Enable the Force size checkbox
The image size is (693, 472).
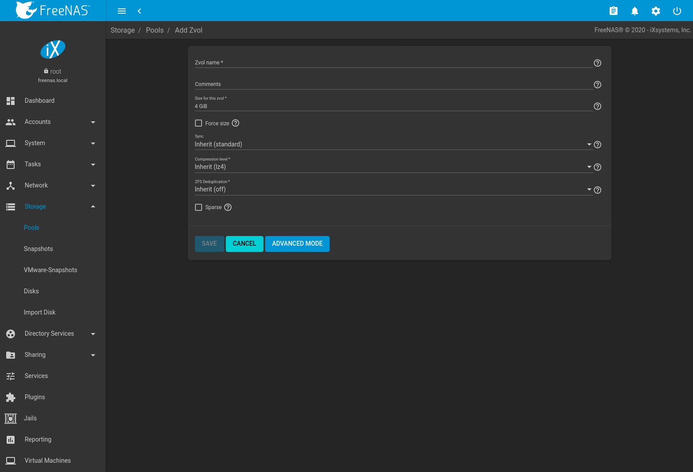[199, 123]
